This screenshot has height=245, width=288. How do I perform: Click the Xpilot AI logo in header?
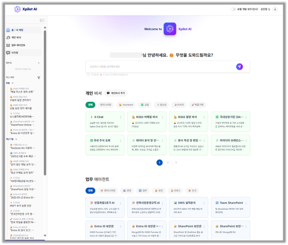point(26,9)
